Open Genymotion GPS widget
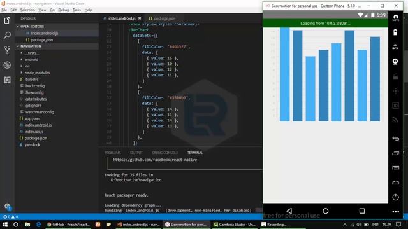408x229 pixels. 395,46
